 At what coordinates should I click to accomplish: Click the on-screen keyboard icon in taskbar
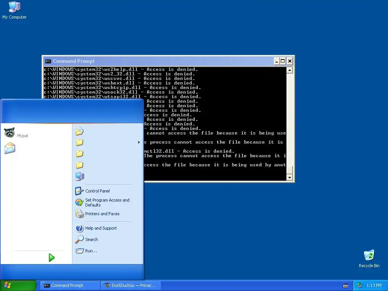346,286
